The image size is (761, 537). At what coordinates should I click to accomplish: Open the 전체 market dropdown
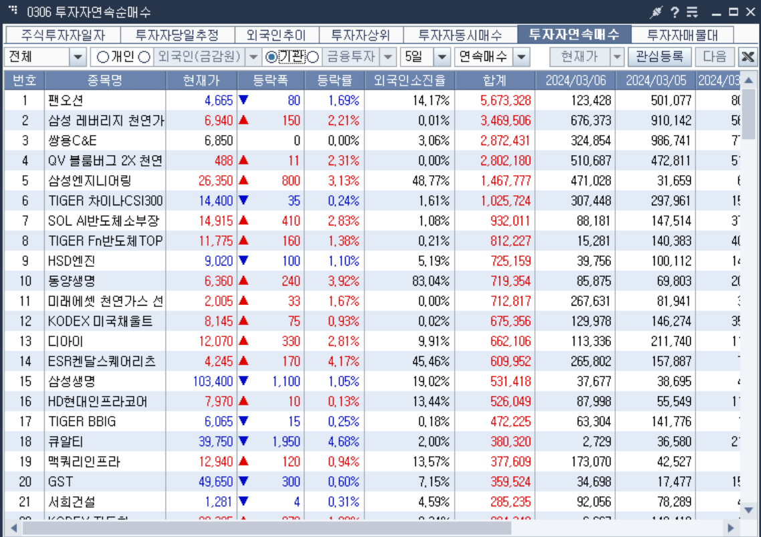tap(78, 58)
